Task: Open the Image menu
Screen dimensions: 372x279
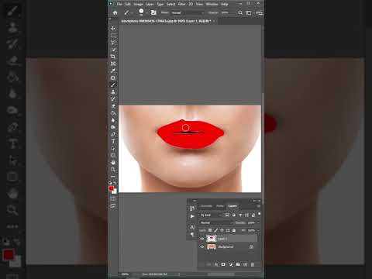Action: point(138,4)
